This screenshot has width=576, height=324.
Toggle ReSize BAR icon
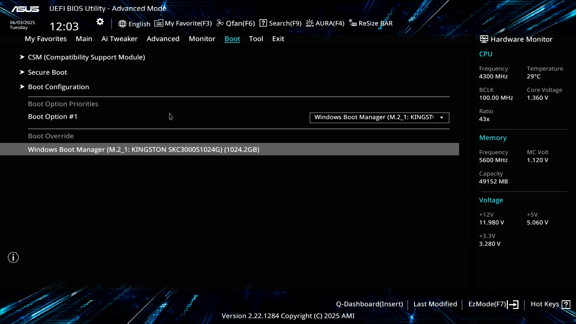(353, 23)
